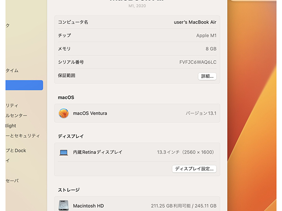Image resolution: width=282 pixels, height=211 pixels.
Task: Click the 8 GB memory value
Action: coord(211,49)
